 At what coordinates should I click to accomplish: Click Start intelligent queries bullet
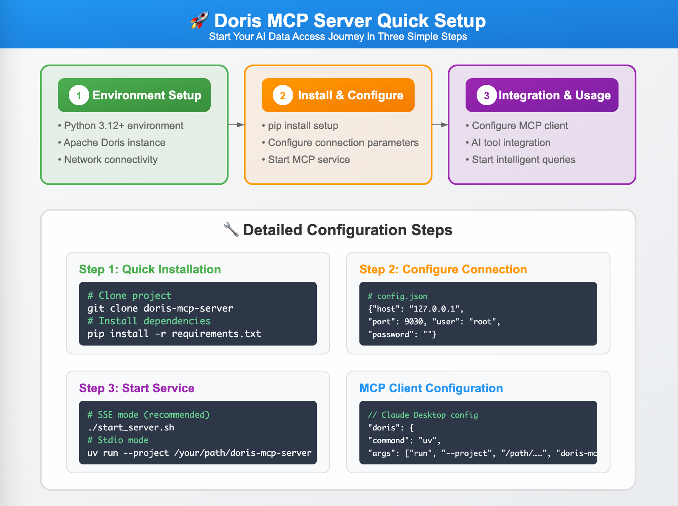coord(521,160)
